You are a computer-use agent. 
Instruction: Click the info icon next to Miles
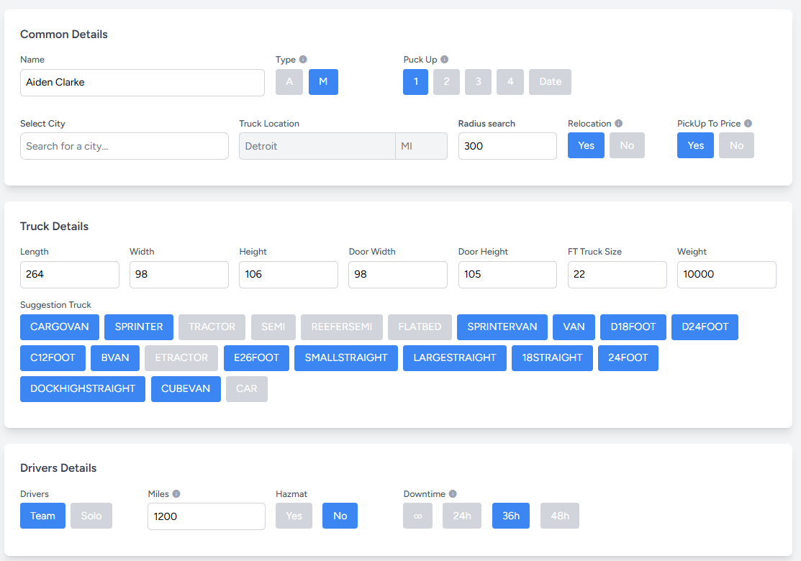[176, 494]
